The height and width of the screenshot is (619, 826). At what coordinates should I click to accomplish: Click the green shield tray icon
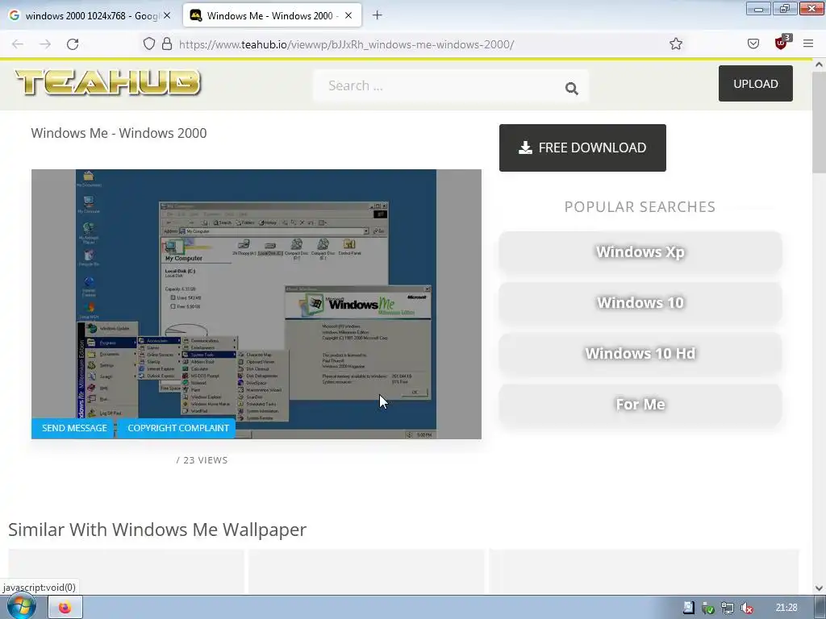pos(708,608)
